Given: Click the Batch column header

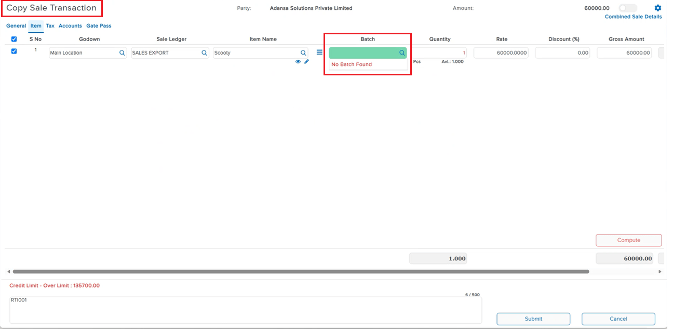Looking at the screenshot, I should (x=368, y=39).
